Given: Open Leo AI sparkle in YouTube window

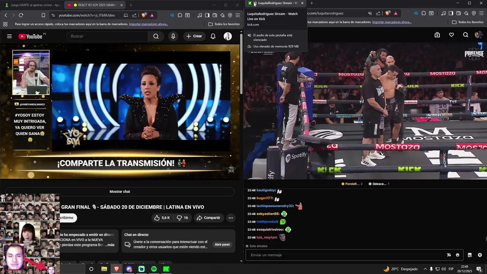Looking at the screenshot, I should (222, 15).
